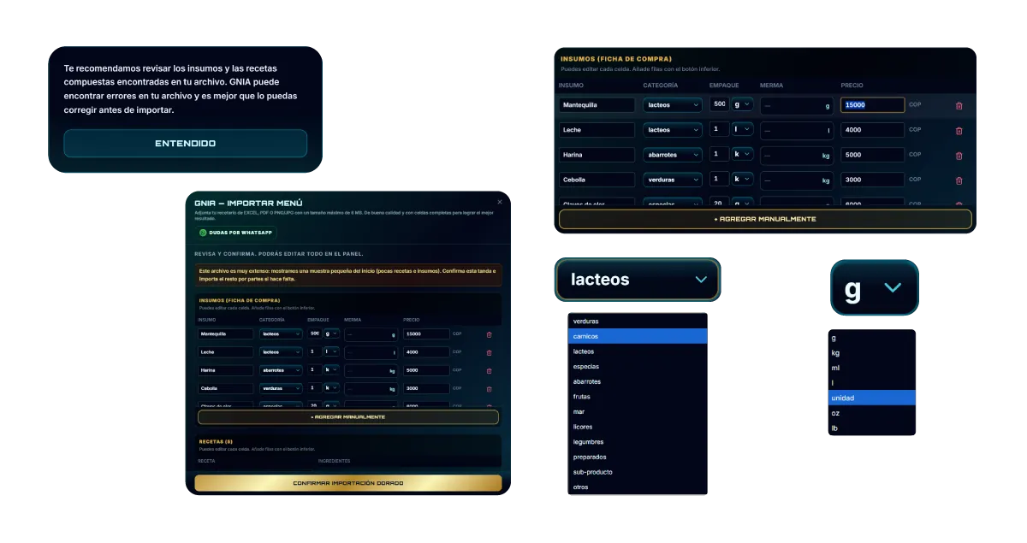Choose carnicos from the category list

(x=638, y=336)
